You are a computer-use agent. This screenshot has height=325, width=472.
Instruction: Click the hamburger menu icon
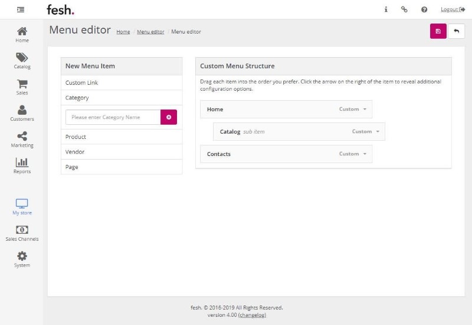click(21, 9)
